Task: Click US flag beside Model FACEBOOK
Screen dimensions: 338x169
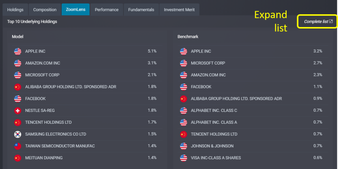Action: (18, 99)
